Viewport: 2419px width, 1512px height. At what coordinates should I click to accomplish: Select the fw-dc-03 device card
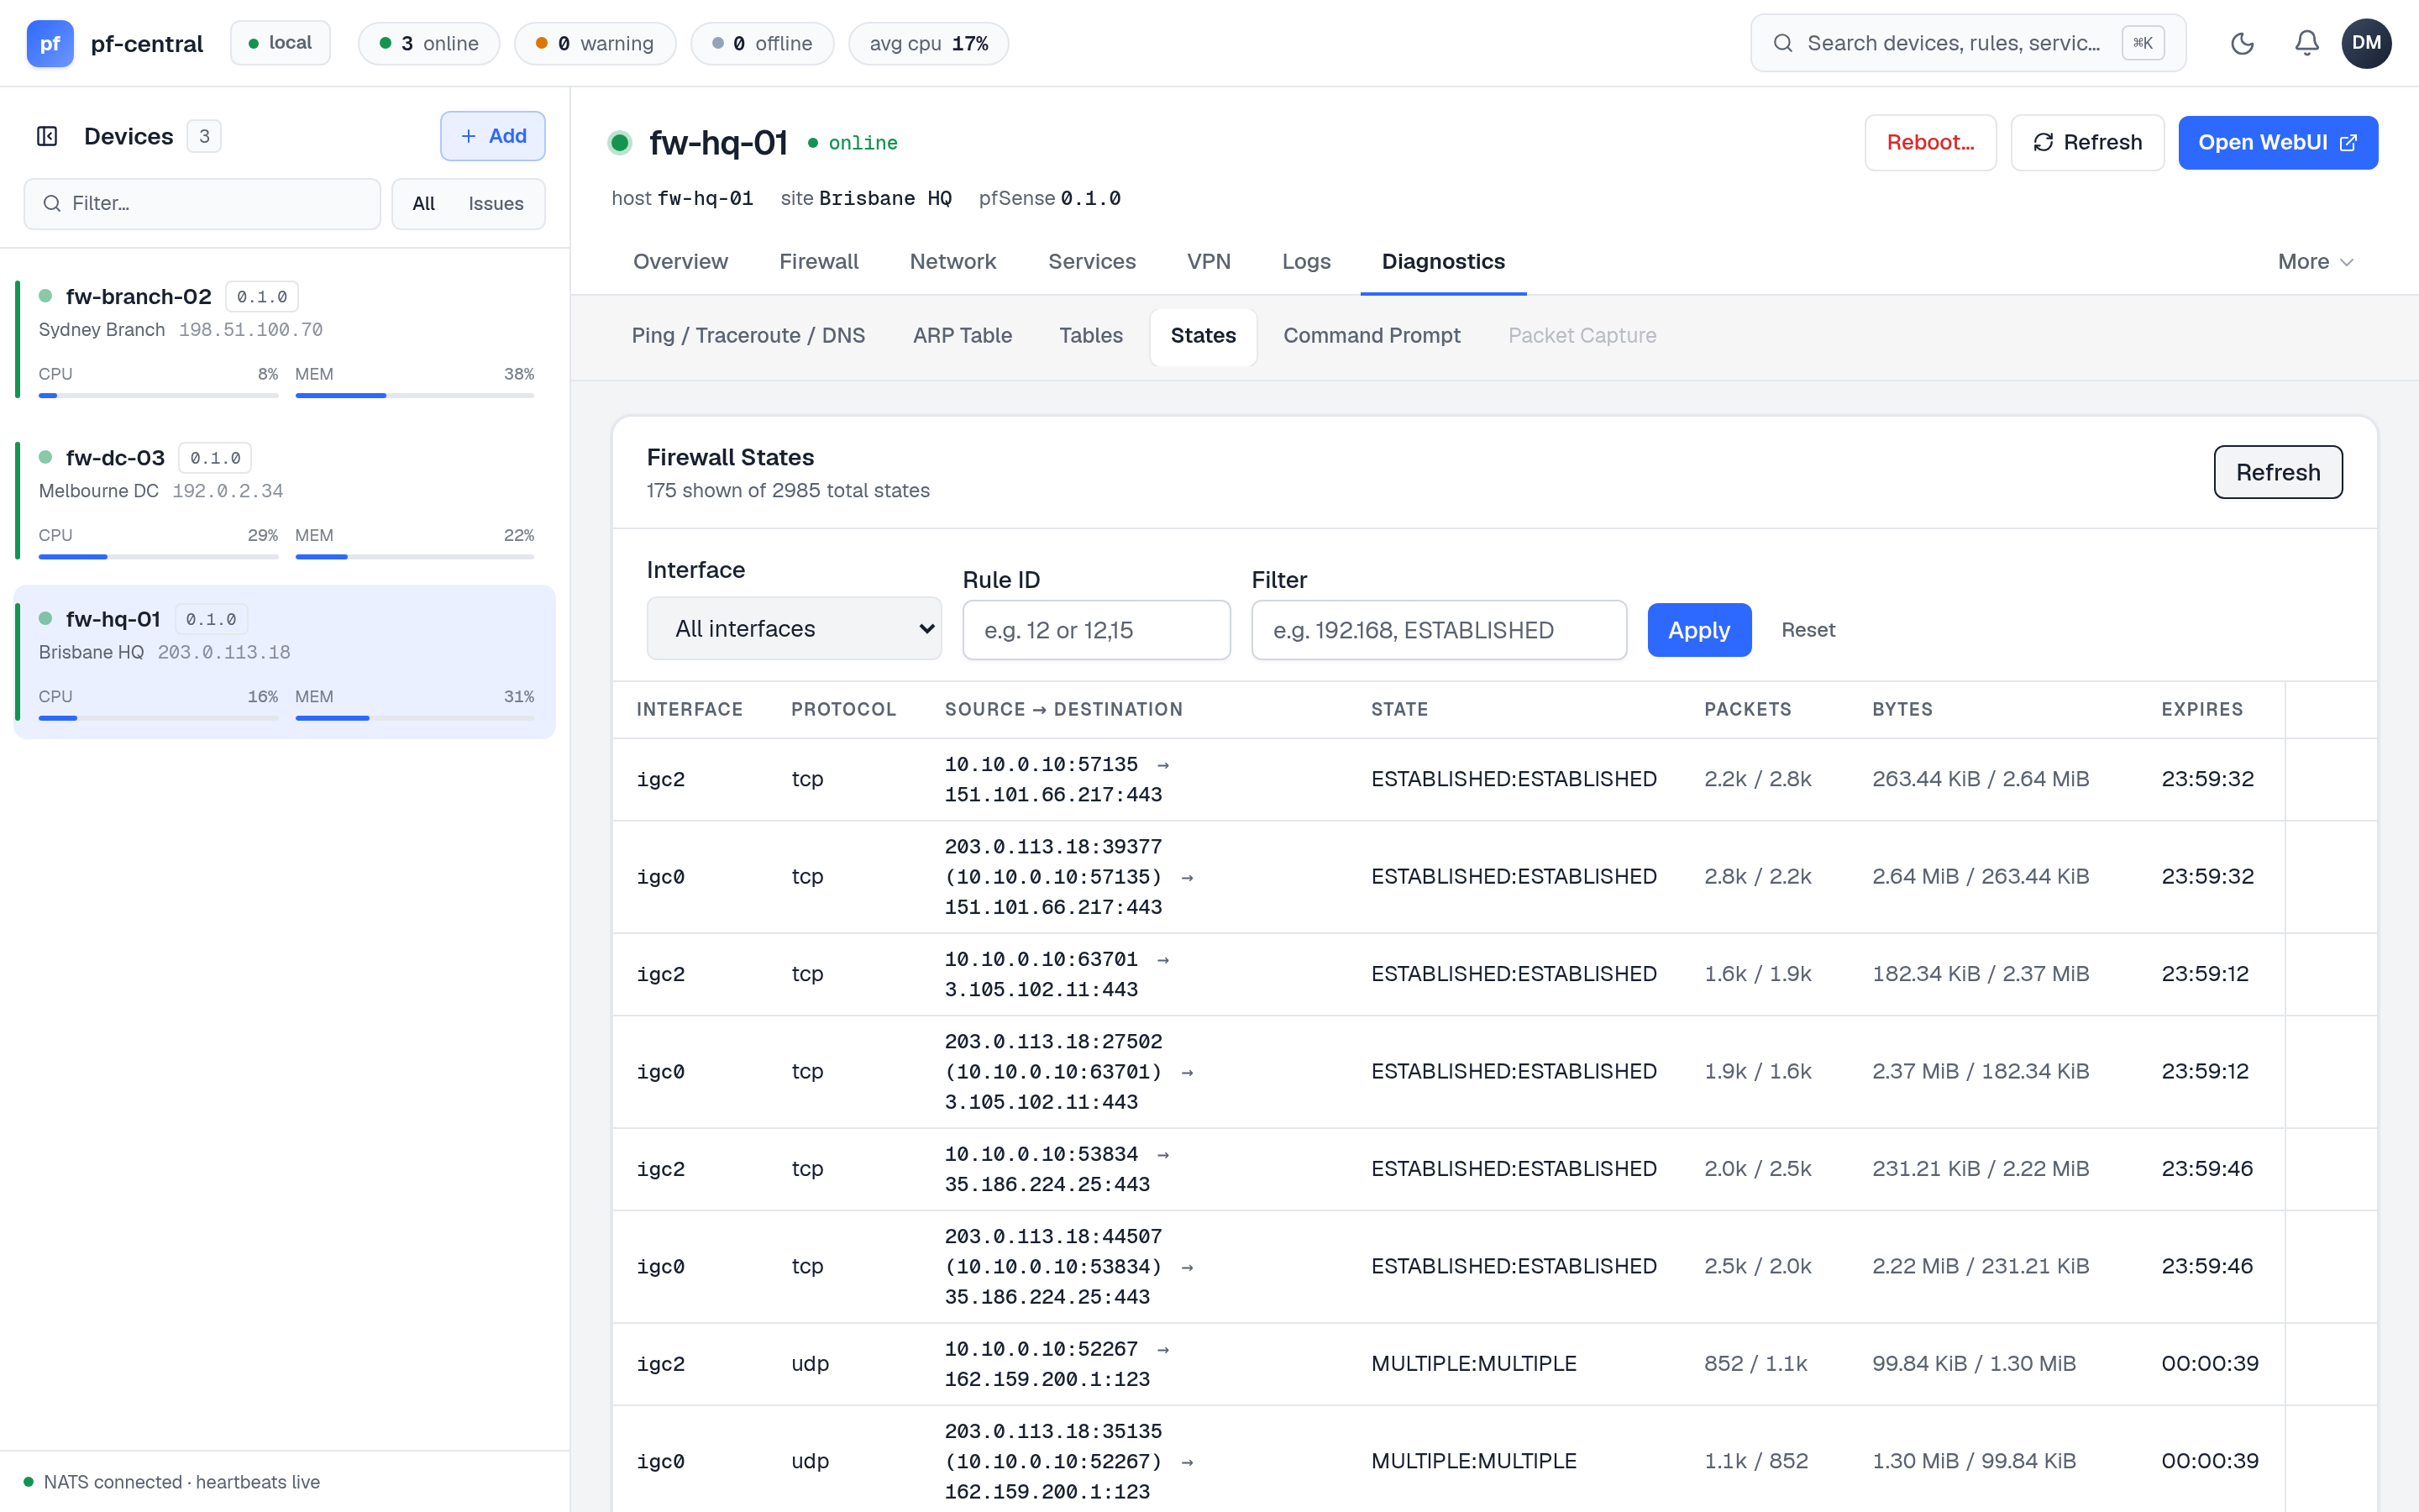[x=285, y=500]
